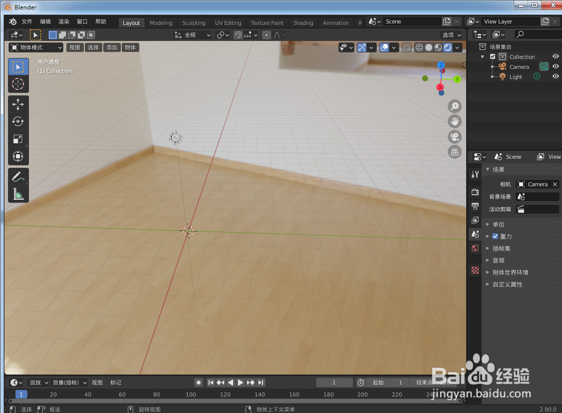Switch viewport to rendered shading mode
This screenshot has width=562, height=413.
[x=447, y=47]
